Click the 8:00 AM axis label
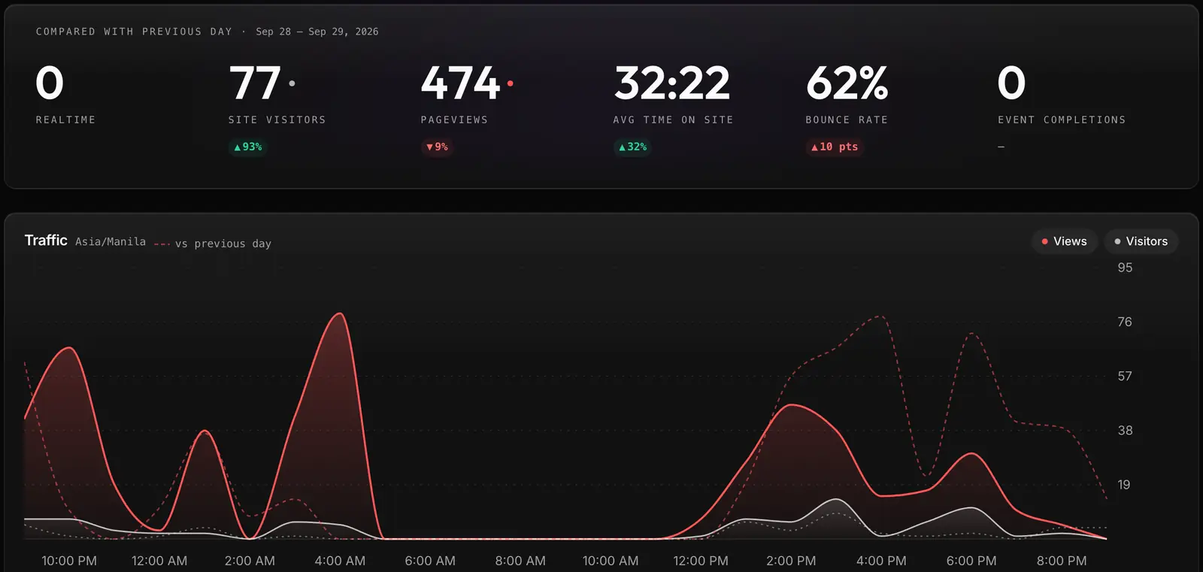This screenshot has height=572, width=1203. [520, 561]
